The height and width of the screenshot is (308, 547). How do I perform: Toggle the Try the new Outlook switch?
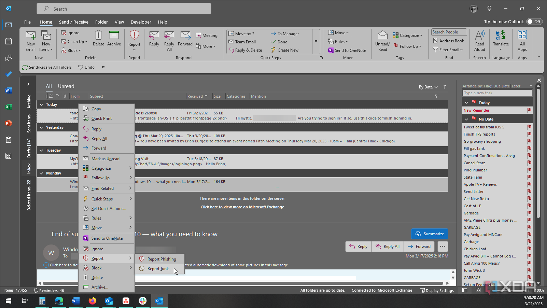[534, 22]
